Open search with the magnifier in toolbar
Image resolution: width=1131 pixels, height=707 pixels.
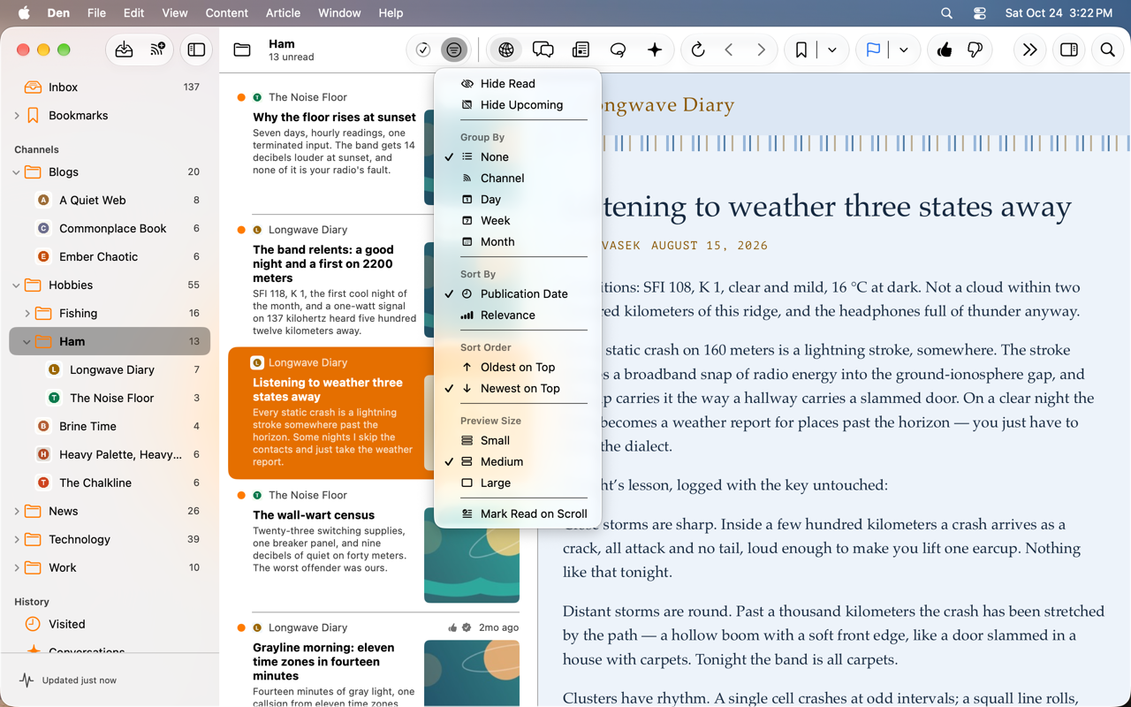[x=1107, y=50]
